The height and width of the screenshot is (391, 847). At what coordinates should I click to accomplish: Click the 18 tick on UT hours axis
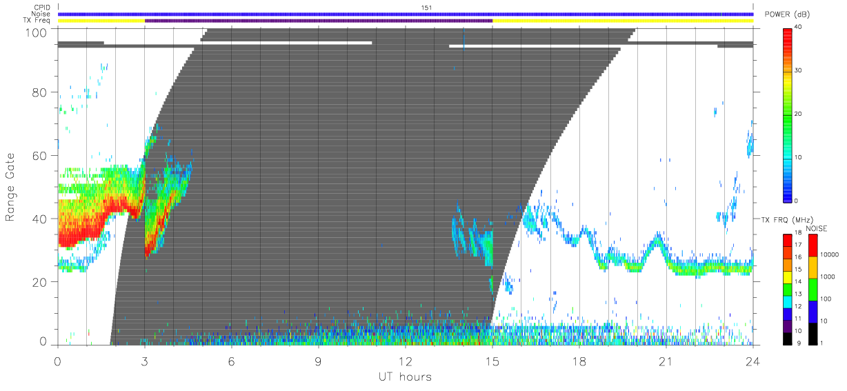click(579, 360)
